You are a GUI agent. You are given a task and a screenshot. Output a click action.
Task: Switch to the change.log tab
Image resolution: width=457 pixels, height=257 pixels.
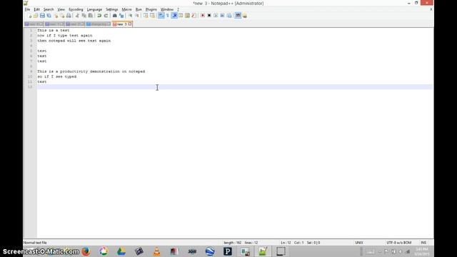(x=99, y=24)
